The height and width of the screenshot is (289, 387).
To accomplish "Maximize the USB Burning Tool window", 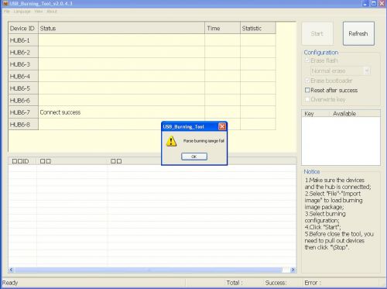I will point(374,4).
